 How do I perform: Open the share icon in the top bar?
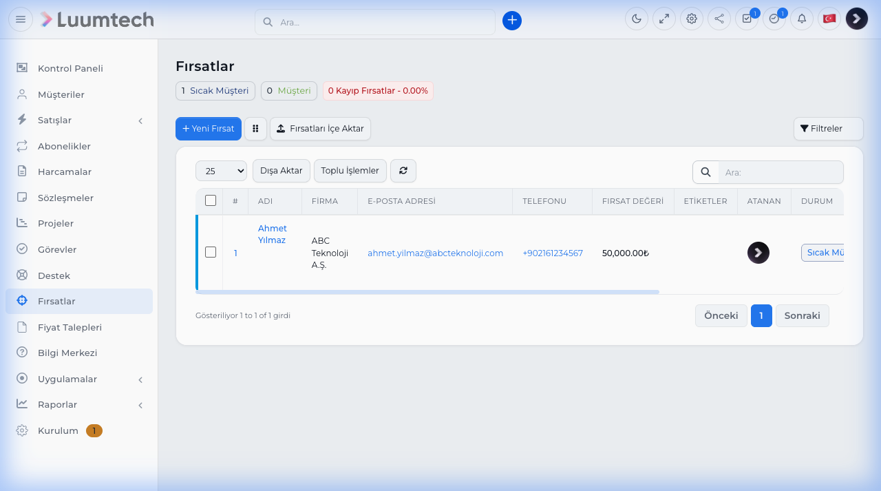click(x=719, y=19)
